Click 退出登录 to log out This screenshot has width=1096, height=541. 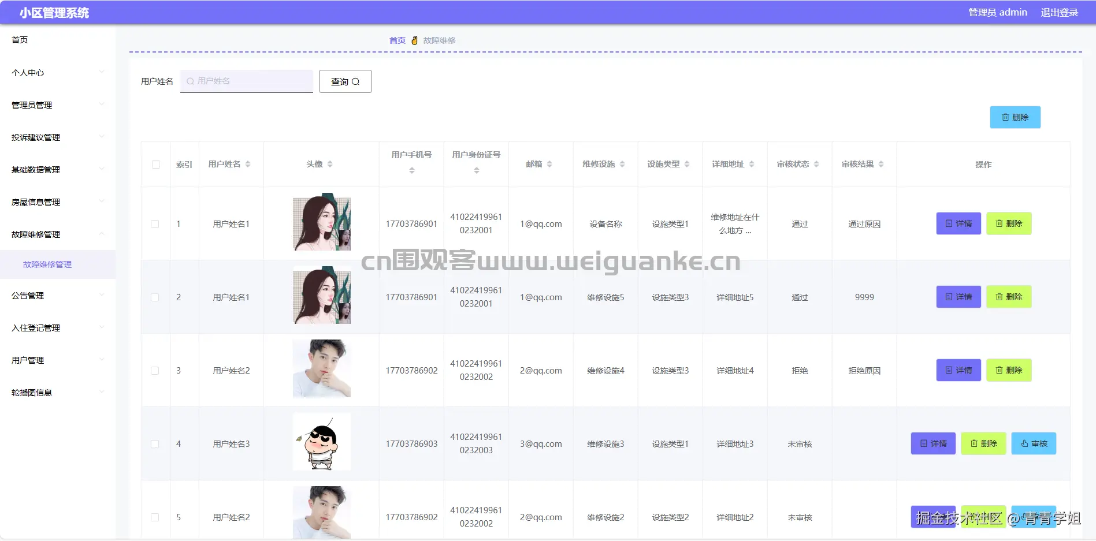point(1060,13)
